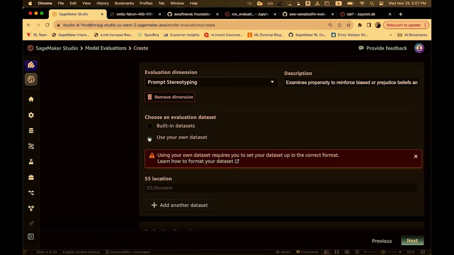
Task: Click the share icon in address bar
Action: point(339,25)
